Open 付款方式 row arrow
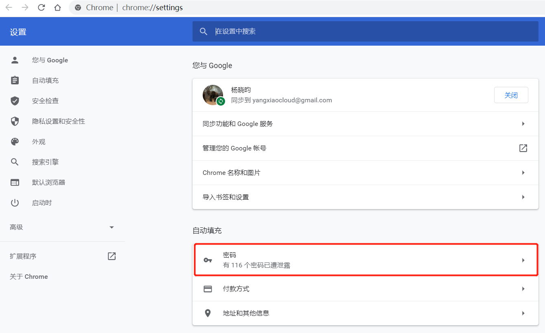545x333 pixels. pyautogui.click(x=523, y=289)
